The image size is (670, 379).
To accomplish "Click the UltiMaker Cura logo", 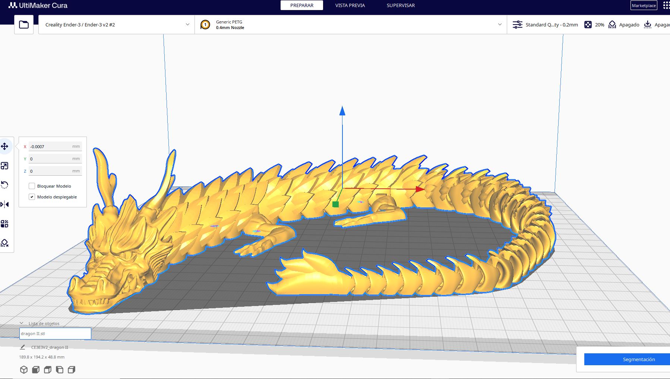I will click(x=38, y=6).
